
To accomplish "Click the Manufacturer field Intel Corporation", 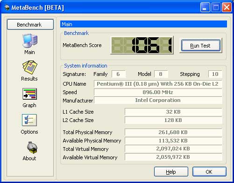I will coord(158,100).
